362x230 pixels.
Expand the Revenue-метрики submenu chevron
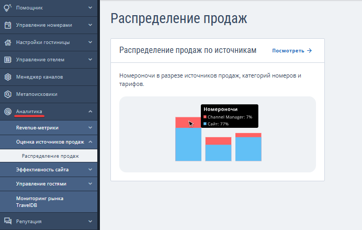pos(90,127)
